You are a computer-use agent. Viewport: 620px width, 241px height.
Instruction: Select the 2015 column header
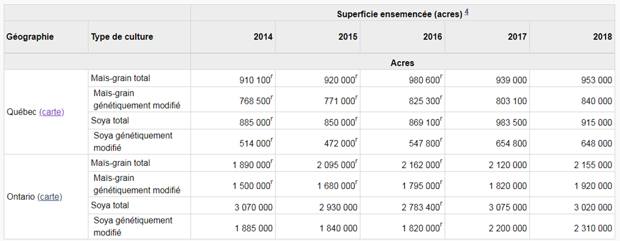(x=348, y=37)
